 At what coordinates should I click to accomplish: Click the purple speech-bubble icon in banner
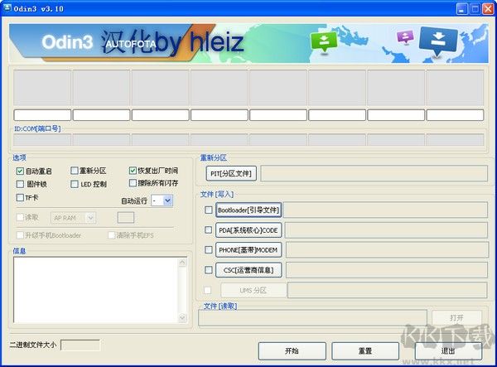(405, 36)
